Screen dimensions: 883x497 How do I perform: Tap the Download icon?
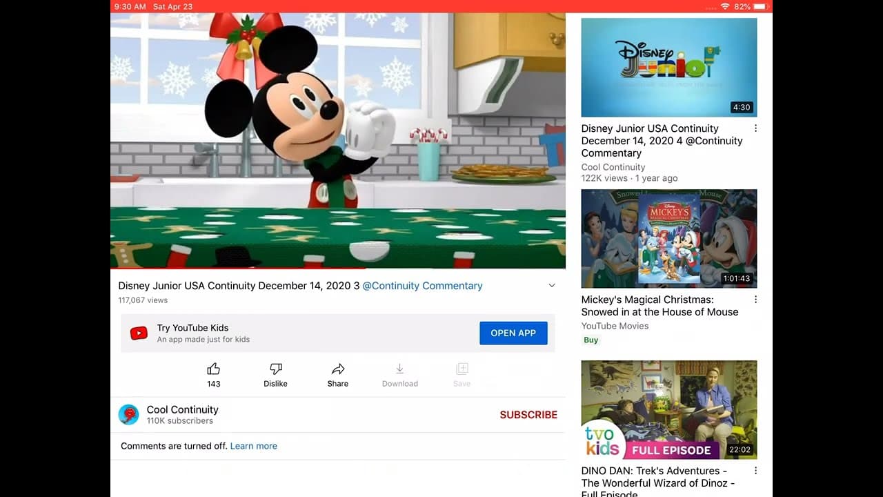coord(400,369)
